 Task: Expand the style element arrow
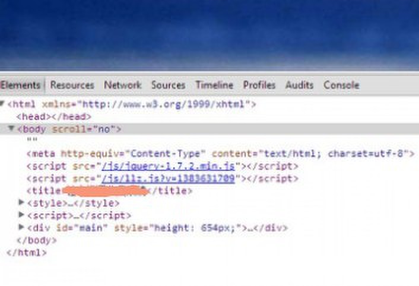point(21,202)
